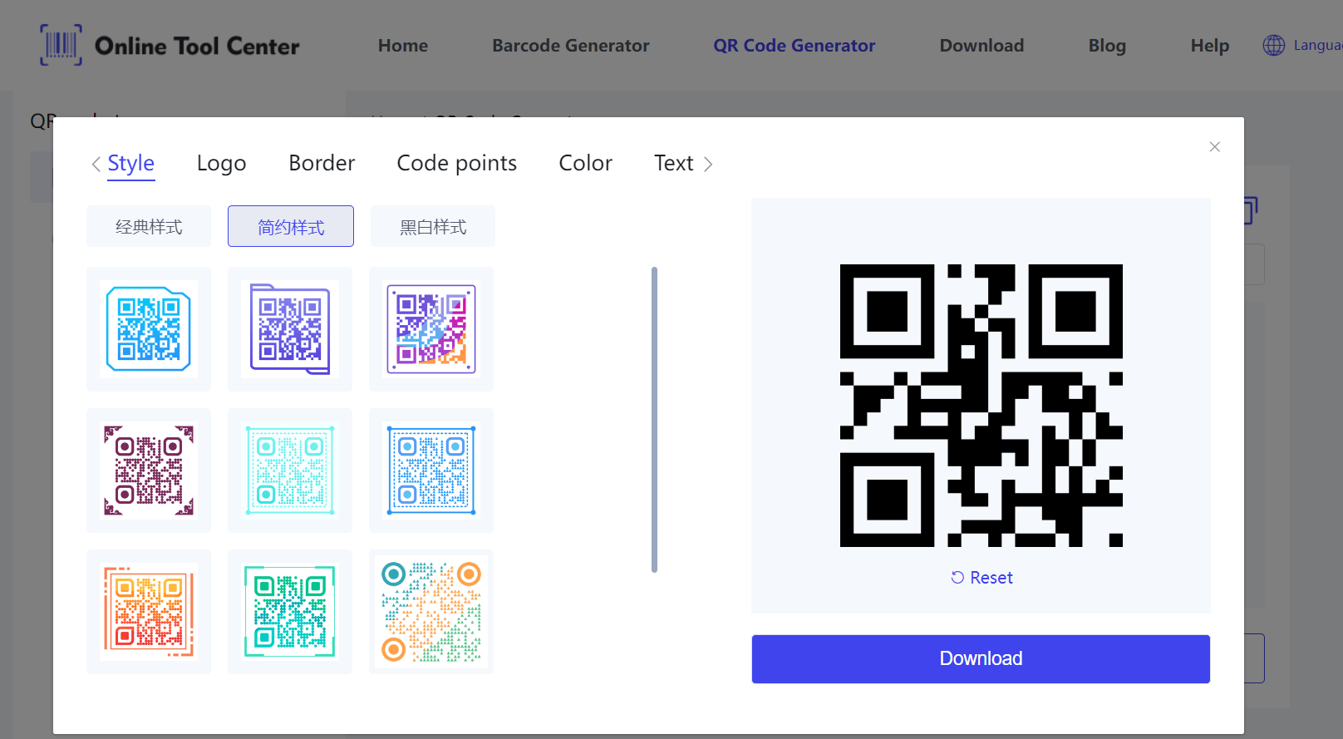1343x739 pixels.
Task: Click the style list vertical scrollbar
Action: click(x=655, y=420)
